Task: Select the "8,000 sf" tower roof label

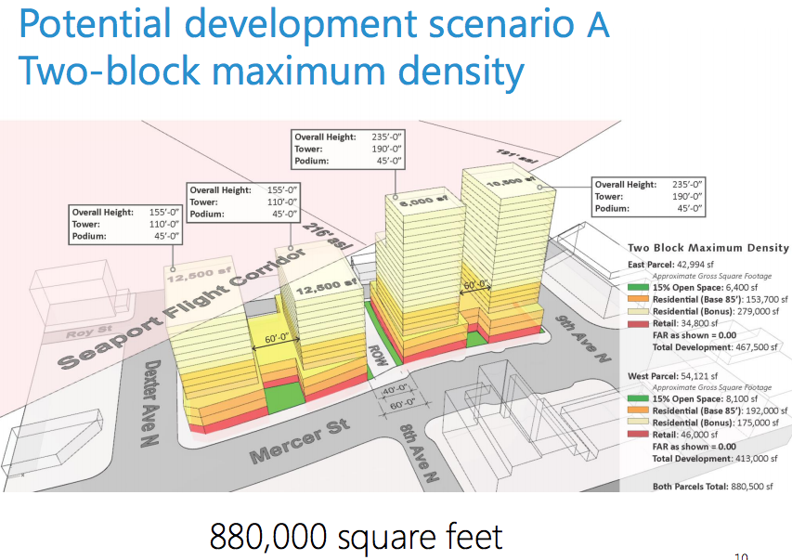Action: pos(423,202)
